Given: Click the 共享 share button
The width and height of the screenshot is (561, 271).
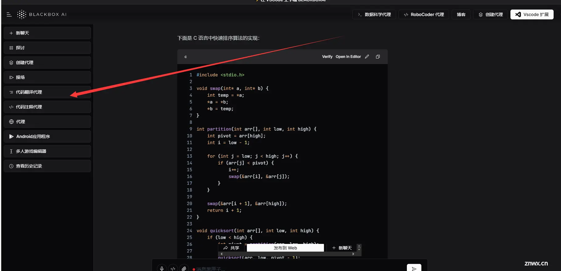Looking at the screenshot, I should point(231,248).
